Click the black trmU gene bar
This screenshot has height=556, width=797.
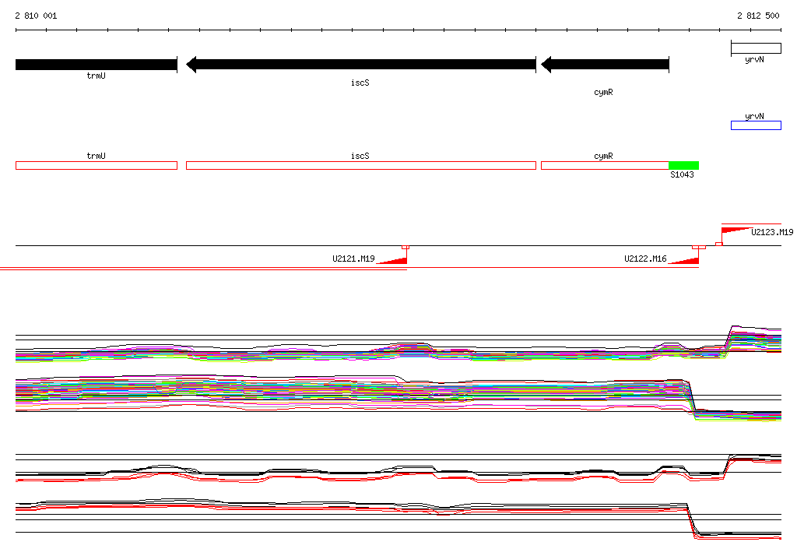97,65
